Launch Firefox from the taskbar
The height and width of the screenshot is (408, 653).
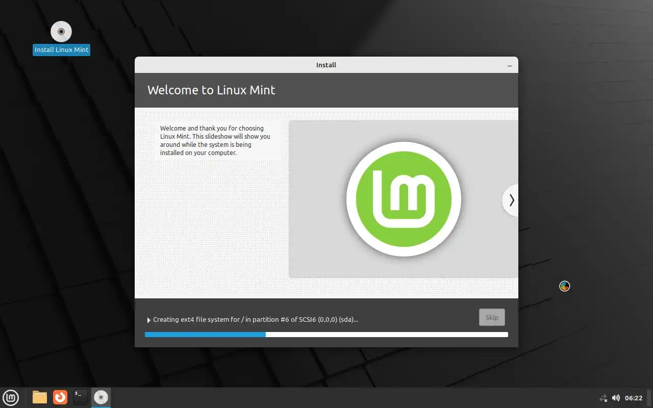(x=60, y=397)
